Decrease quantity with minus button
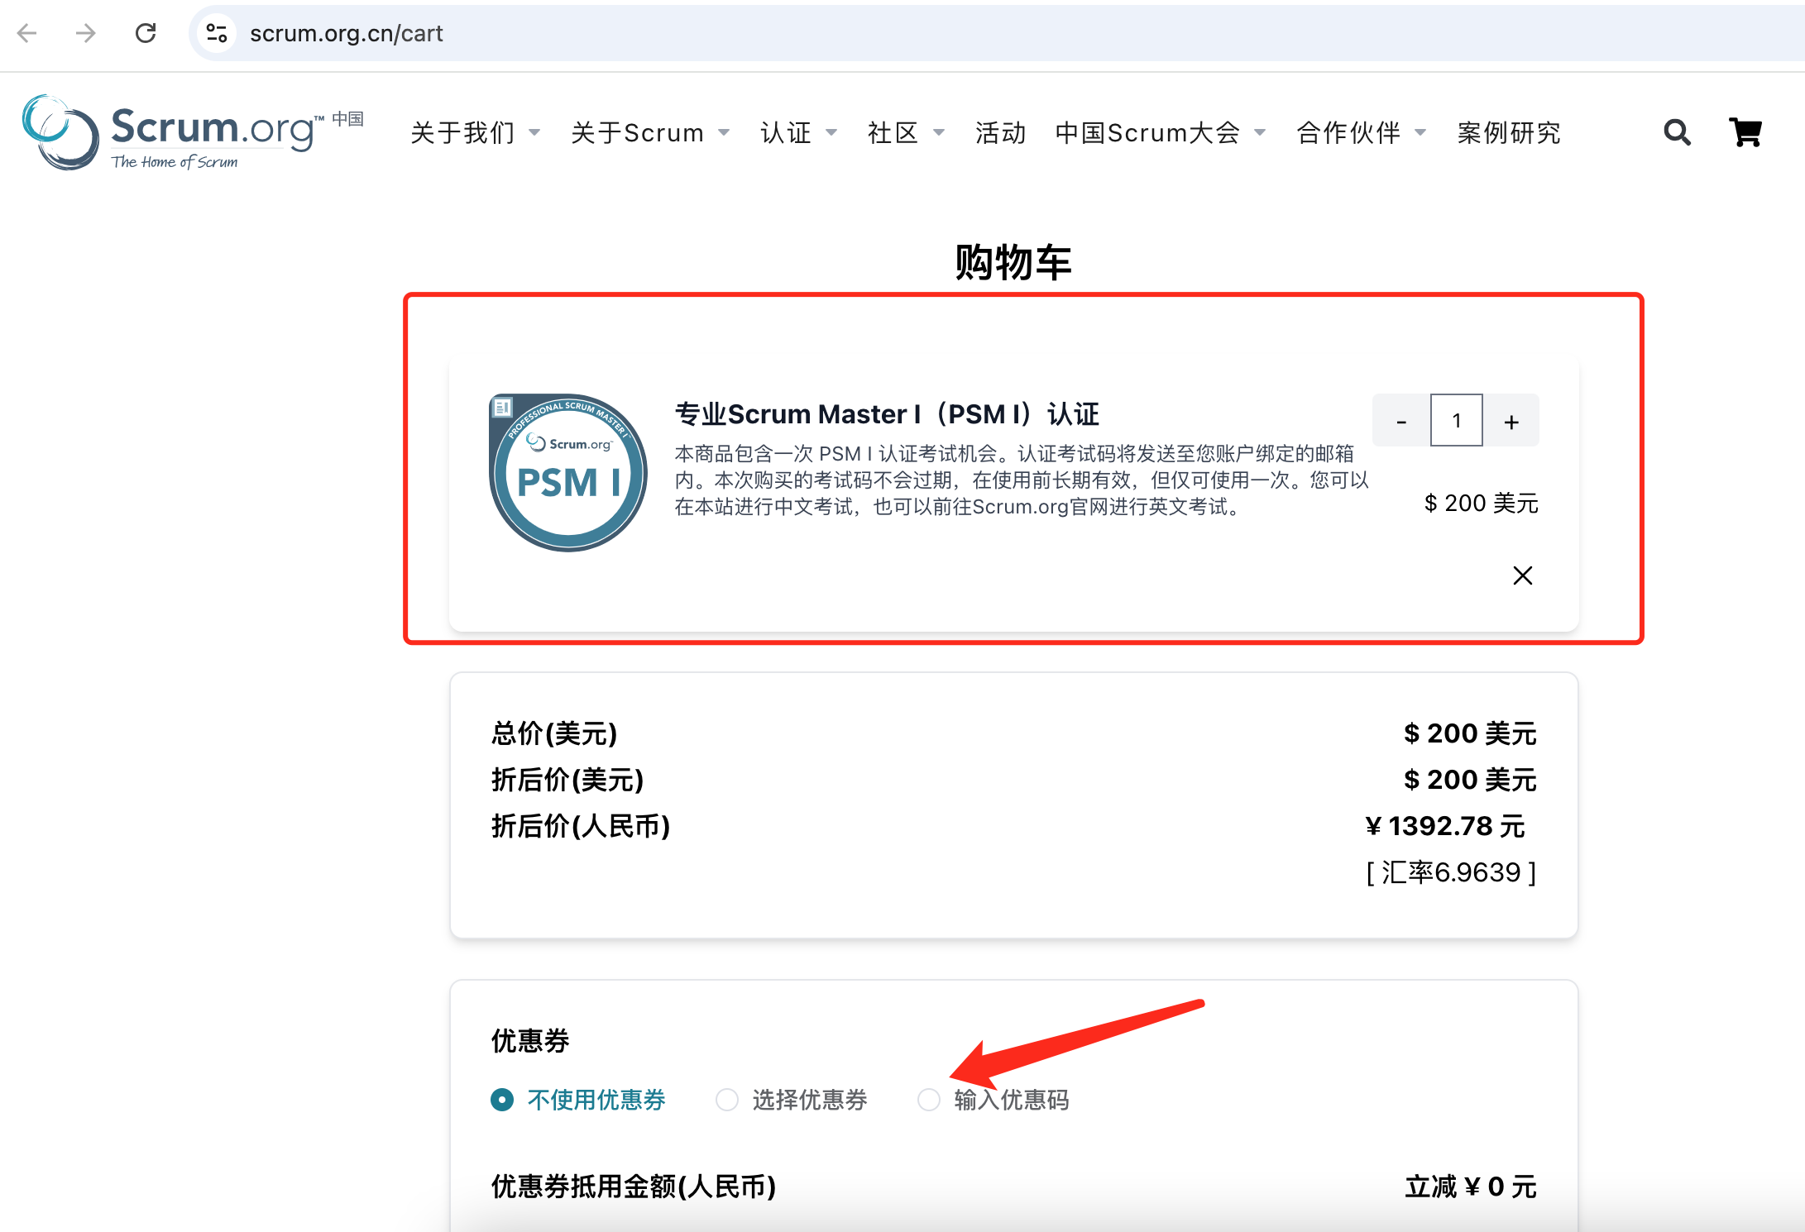 click(1401, 422)
